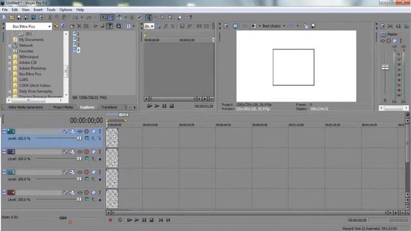Expand the 360trickspot folder node

pos(10,57)
